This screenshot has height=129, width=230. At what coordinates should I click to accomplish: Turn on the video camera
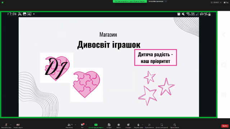(x=18, y=125)
